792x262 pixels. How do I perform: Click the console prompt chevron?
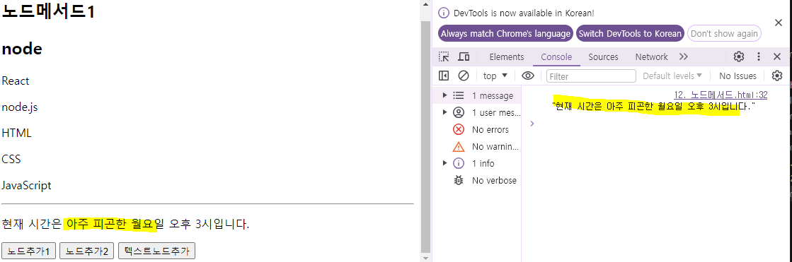coord(532,124)
